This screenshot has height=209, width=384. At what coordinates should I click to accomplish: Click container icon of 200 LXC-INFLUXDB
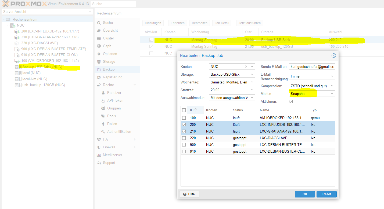(17, 31)
